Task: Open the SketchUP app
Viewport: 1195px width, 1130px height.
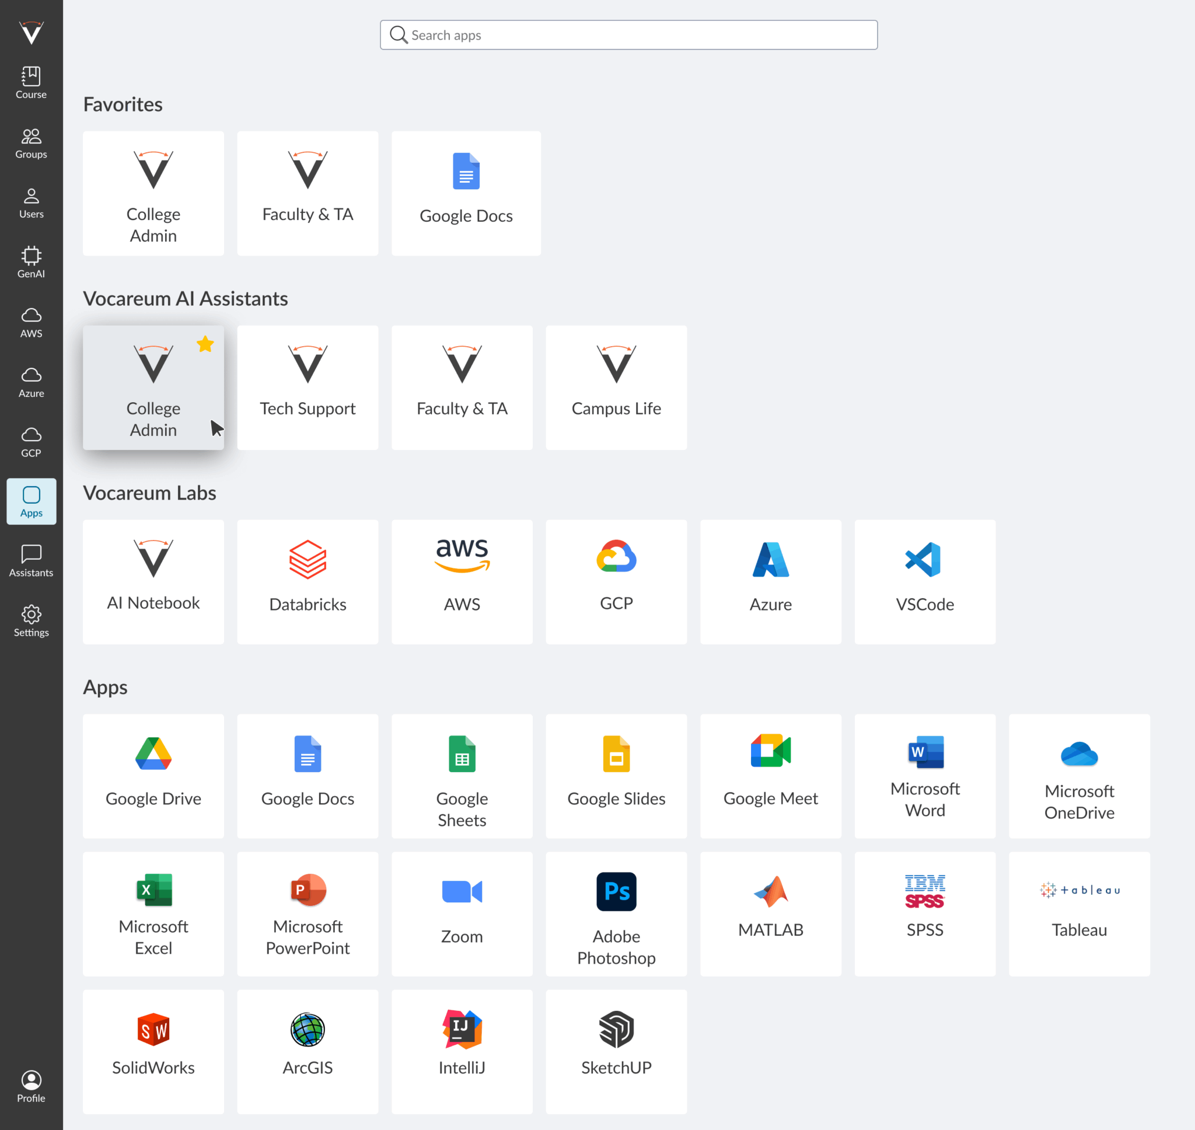Action: [x=616, y=1051]
